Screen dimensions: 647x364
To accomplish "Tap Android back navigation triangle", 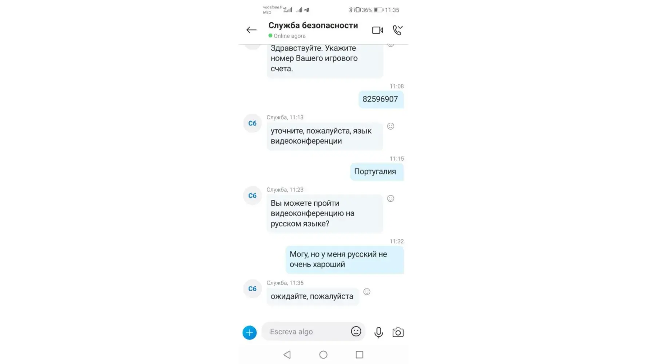I will (x=287, y=355).
